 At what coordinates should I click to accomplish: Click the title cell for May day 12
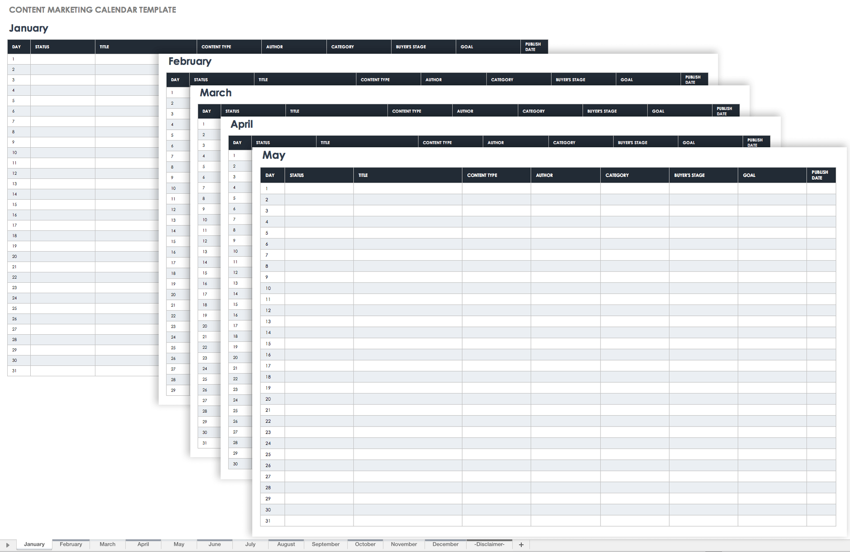407,310
